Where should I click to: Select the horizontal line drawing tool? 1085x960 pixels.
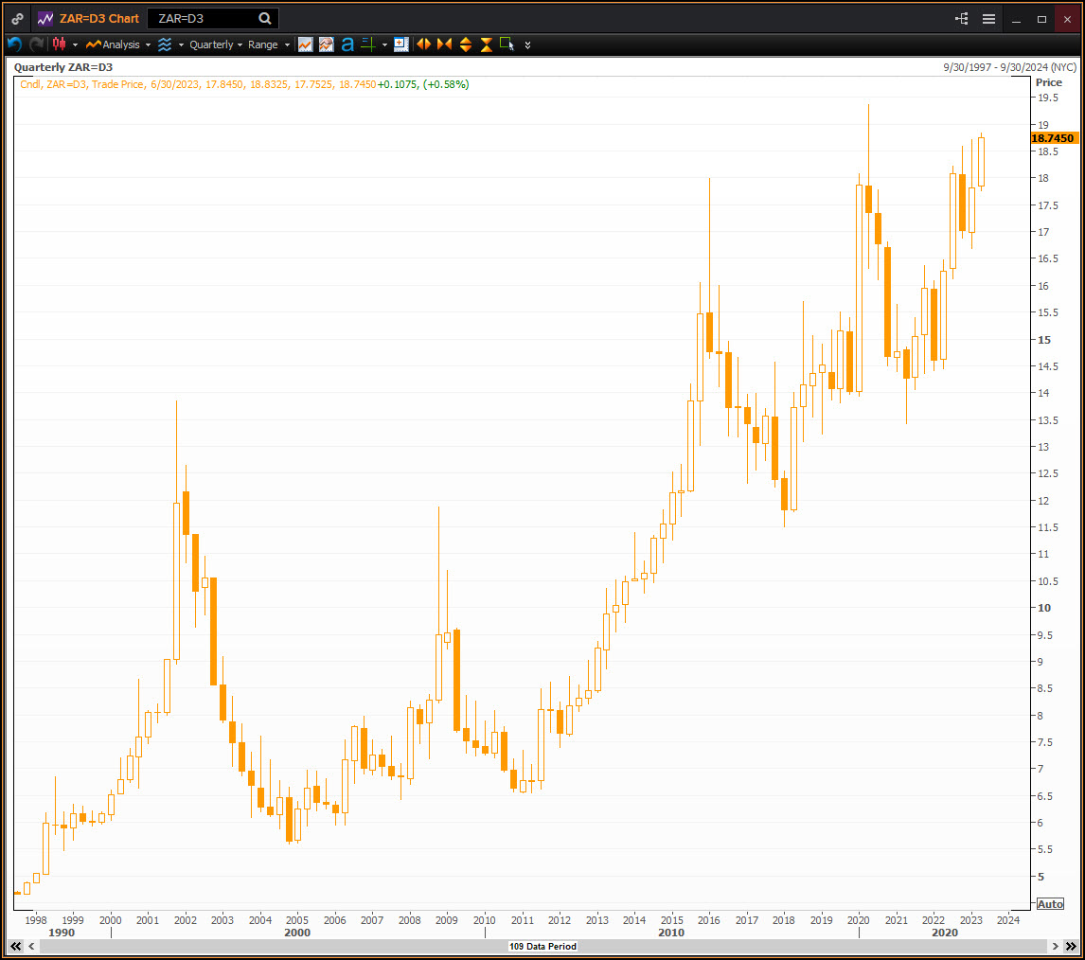(367, 44)
